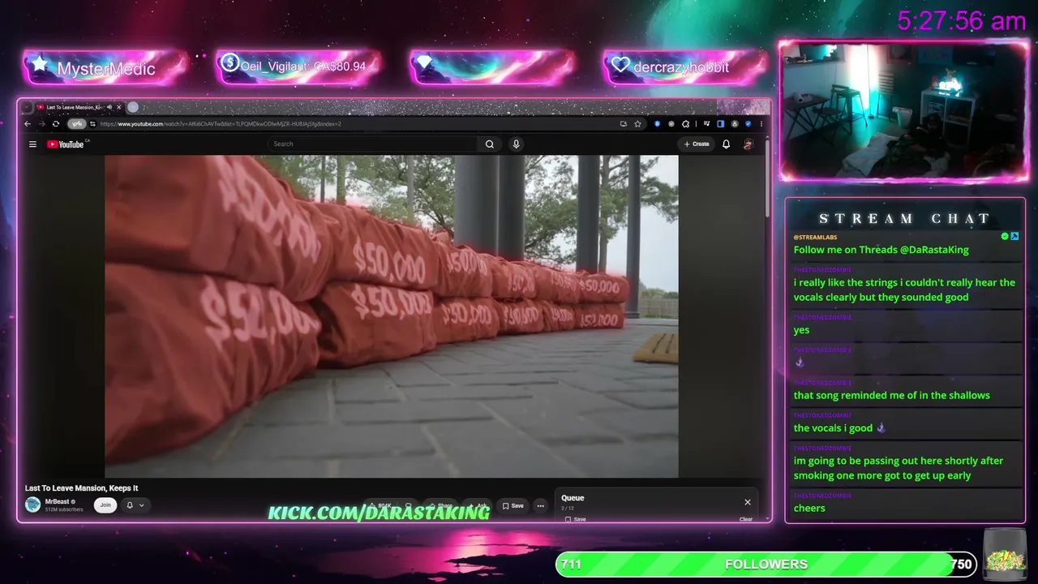This screenshot has height=584, width=1038.
Task: Click the MysterMedic follower badge
Action: pyautogui.click(x=104, y=67)
